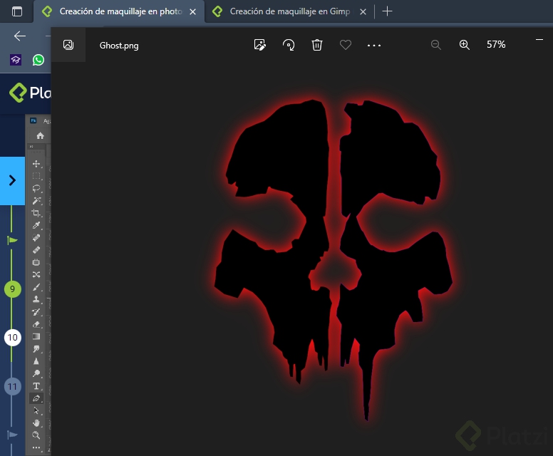Rotate the Ghost.png image

click(x=289, y=45)
